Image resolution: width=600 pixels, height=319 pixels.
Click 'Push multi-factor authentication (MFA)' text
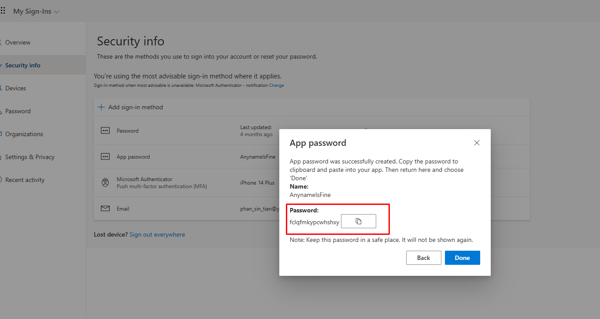click(x=162, y=186)
